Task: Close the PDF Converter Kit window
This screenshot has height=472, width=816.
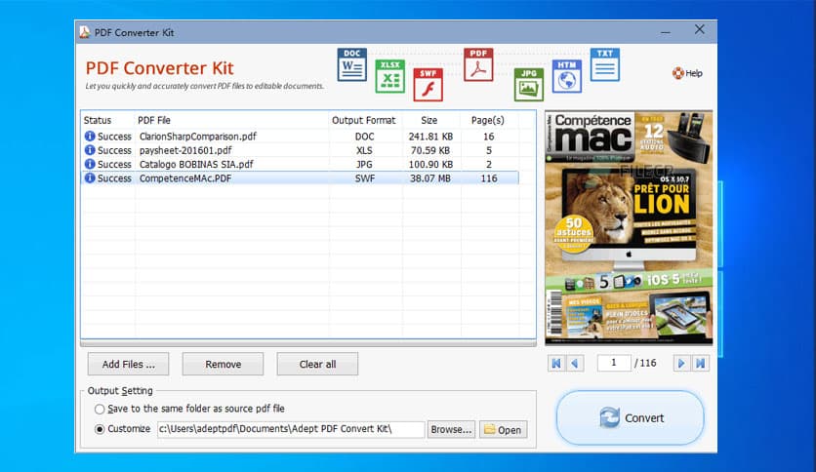Action: (x=700, y=29)
